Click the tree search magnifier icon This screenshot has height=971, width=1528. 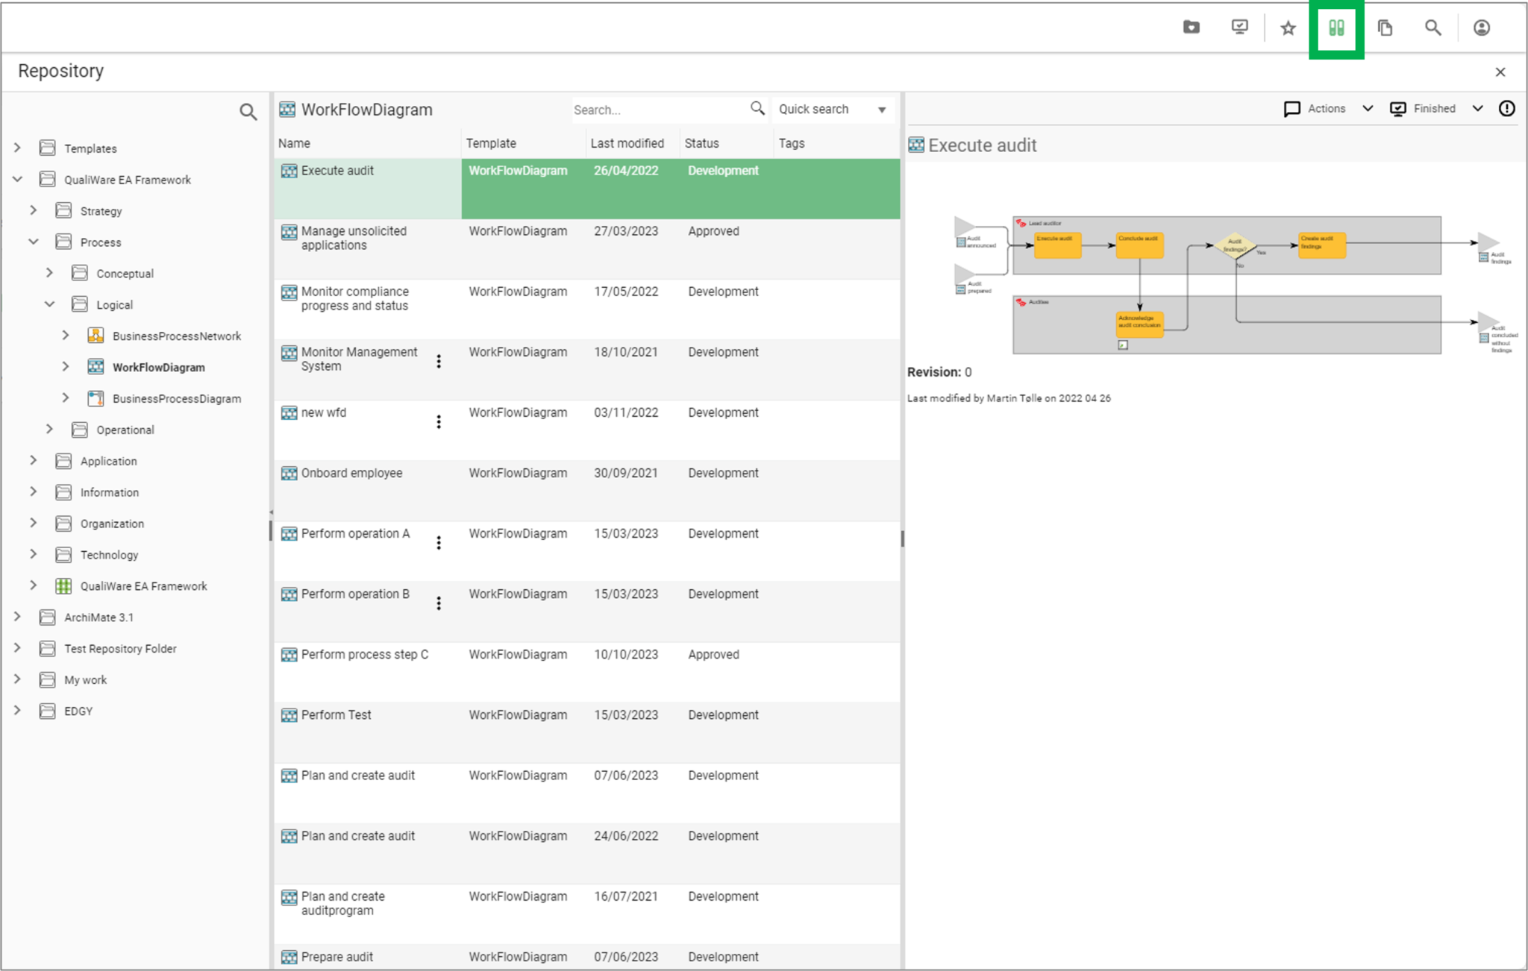[248, 112]
